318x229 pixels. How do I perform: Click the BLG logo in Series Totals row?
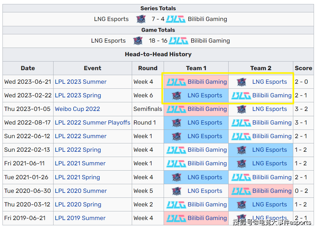pyautogui.click(x=175, y=19)
